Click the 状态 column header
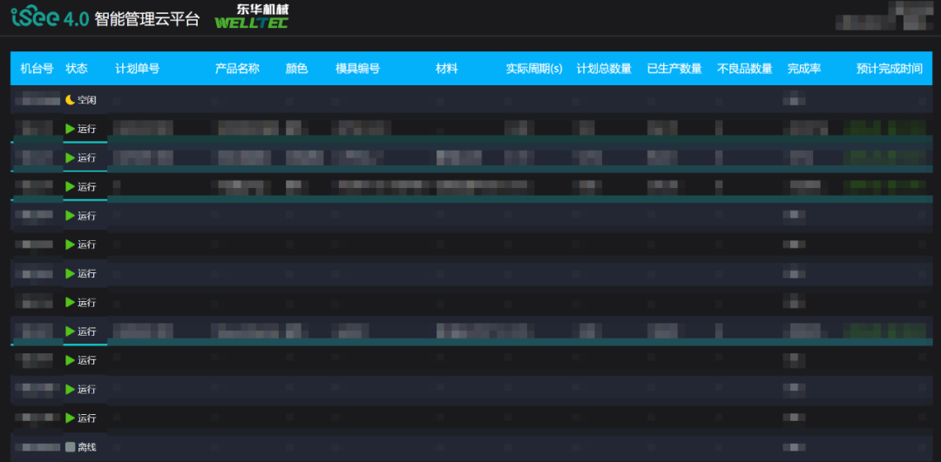 (x=77, y=69)
